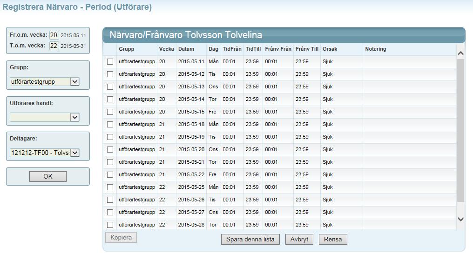Click the date label 2015-05-31 beside T.o.m. vecka
473x260 pixels.
click(73, 46)
